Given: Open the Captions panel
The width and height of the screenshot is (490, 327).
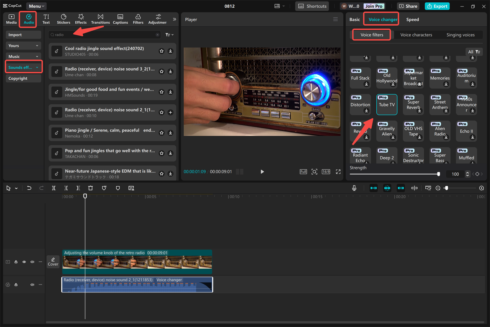Looking at the screenshot, I should (120, 19).
